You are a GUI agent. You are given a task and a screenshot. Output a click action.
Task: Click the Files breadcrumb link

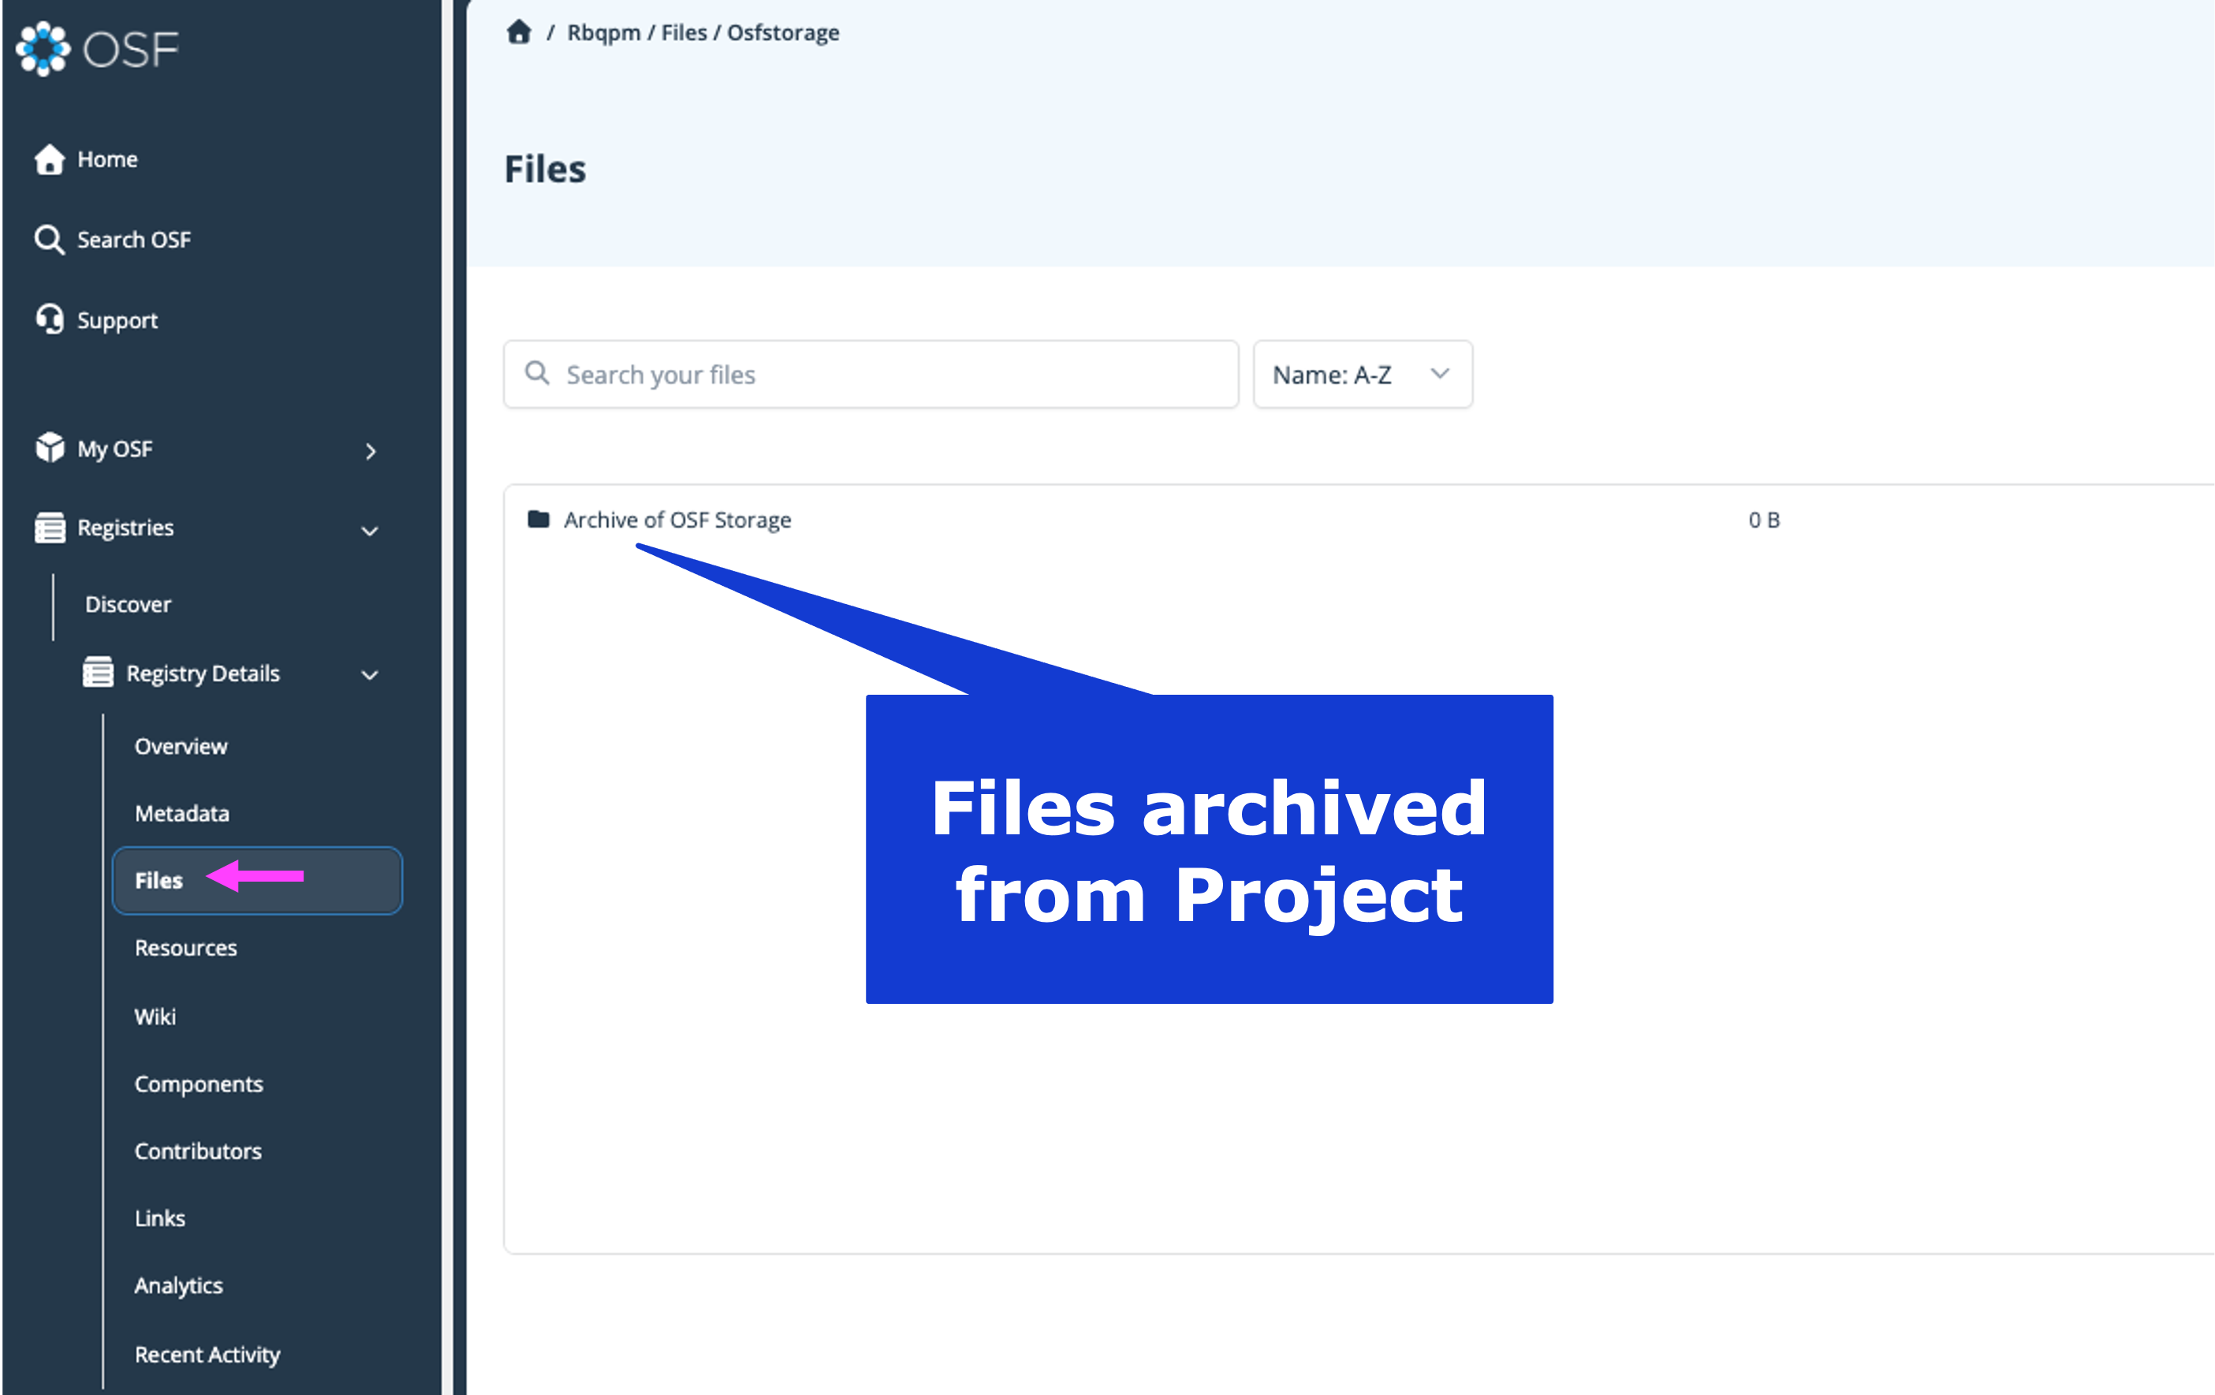click(x=684, y=32)
